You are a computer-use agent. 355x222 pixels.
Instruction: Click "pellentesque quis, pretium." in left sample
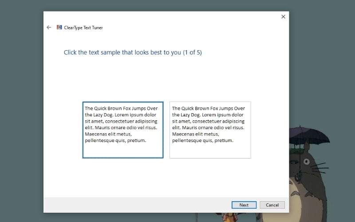coord(115,141)
